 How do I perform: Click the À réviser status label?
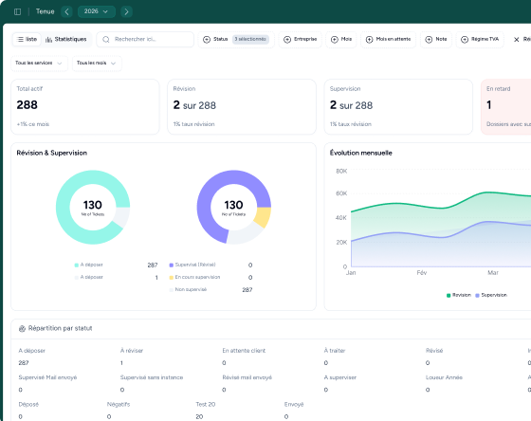pyautogui.click(x=132, y=351)
